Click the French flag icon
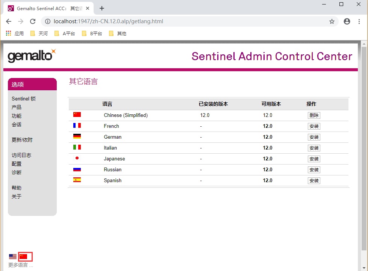The height and width of the screenshot is (271, 368). 77,126
